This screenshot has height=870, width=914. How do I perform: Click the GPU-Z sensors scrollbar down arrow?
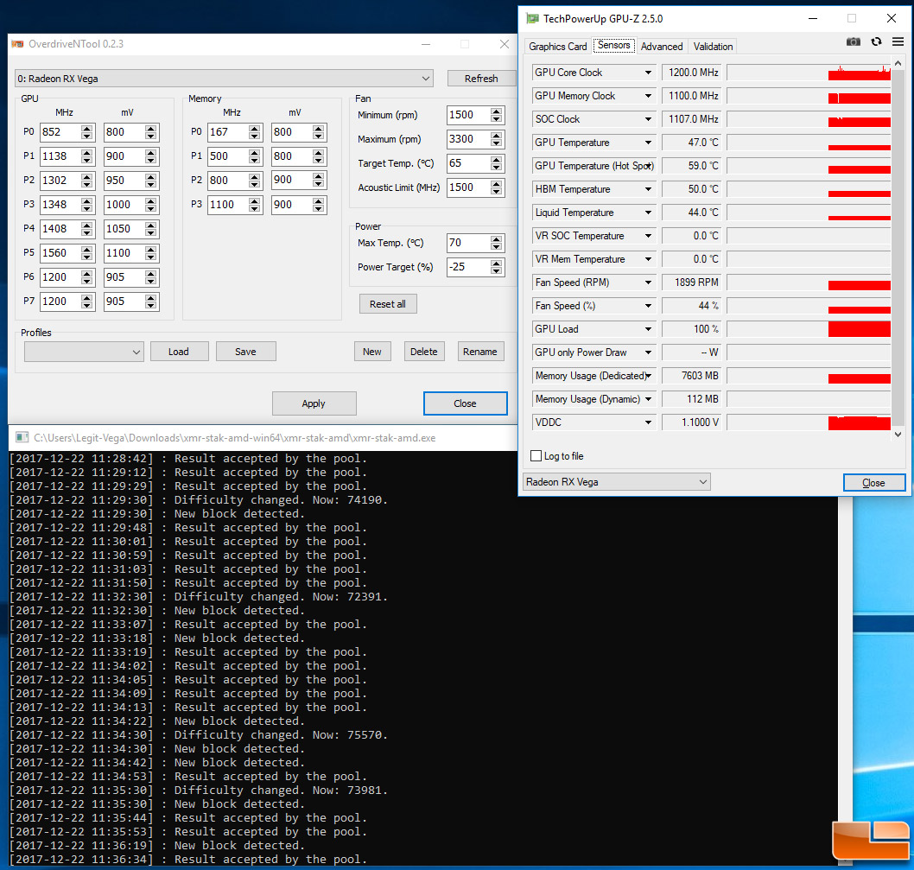tap(898, 435)
